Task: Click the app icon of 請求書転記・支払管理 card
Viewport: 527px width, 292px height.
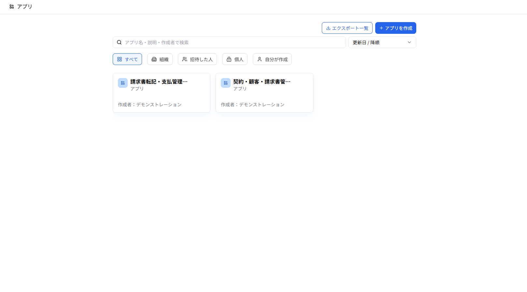Action: pyautogui.click(x=123, y=83)
